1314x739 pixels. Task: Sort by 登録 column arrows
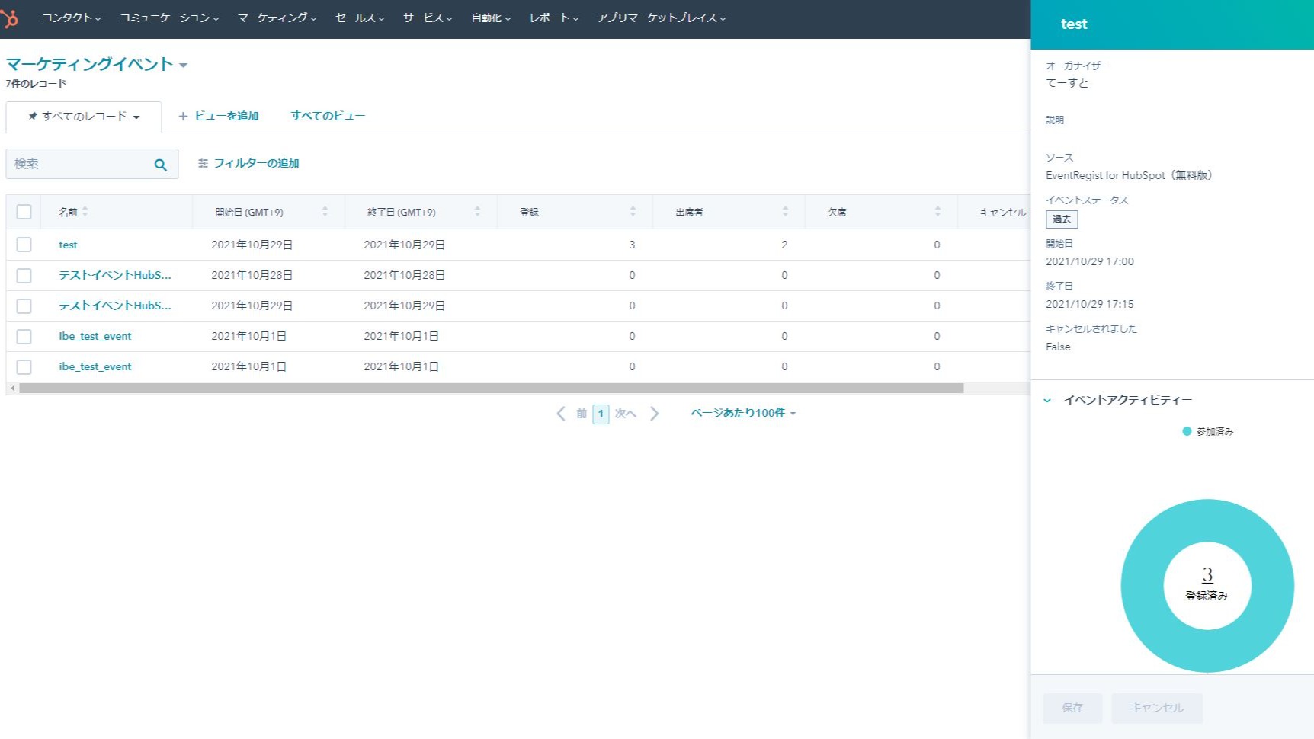(633, 212)
